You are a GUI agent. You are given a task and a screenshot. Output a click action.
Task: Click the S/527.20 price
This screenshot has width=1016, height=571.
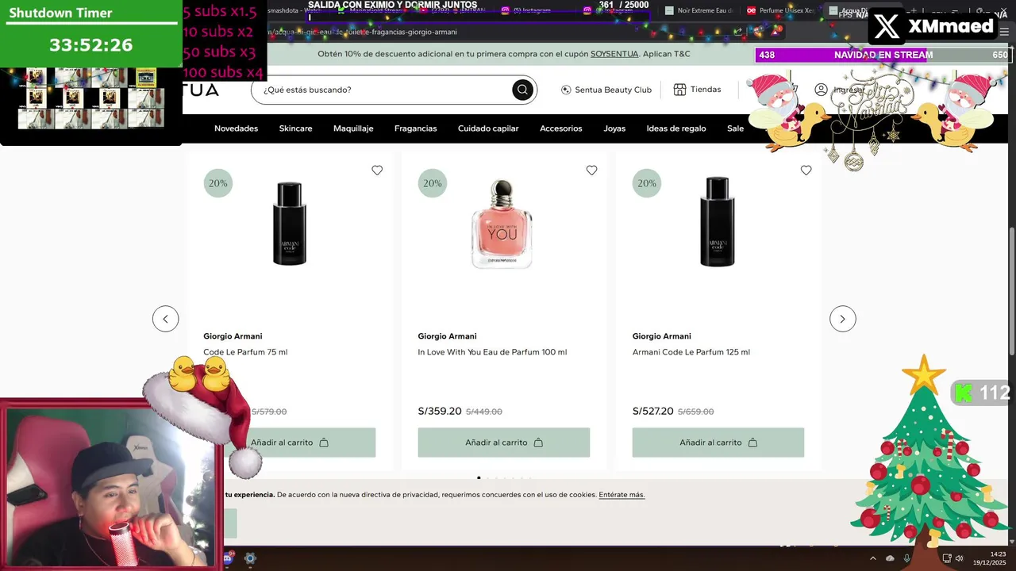[653, 411]
